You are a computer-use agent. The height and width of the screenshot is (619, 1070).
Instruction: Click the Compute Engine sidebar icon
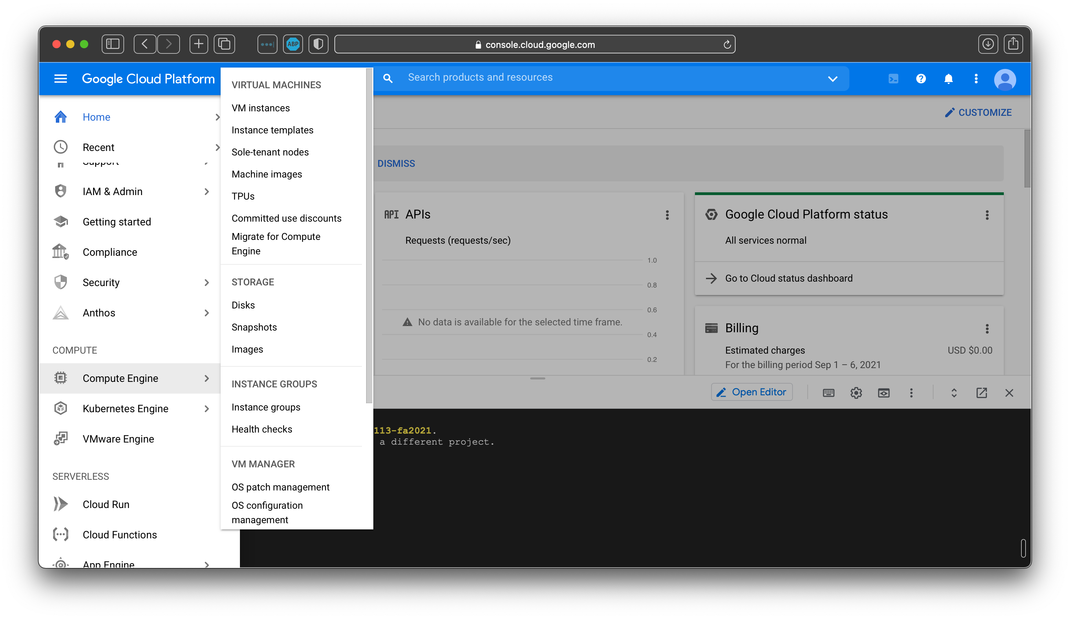click(x=60, y=378)
